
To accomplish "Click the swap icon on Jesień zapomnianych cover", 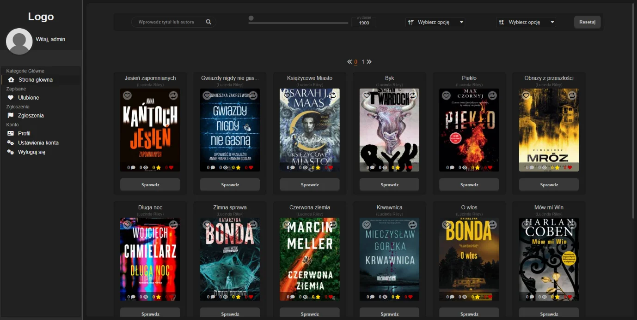I will click(x=173, y=95).
